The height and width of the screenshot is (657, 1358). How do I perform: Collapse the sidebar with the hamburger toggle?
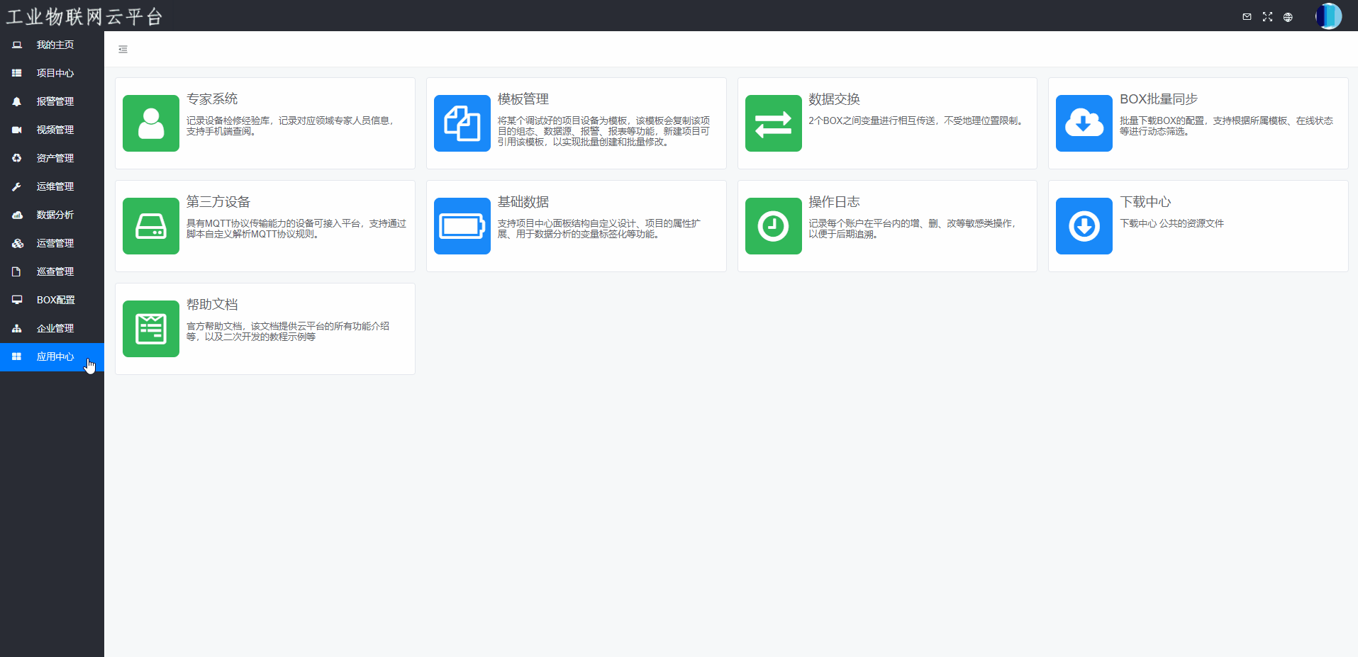123,50
